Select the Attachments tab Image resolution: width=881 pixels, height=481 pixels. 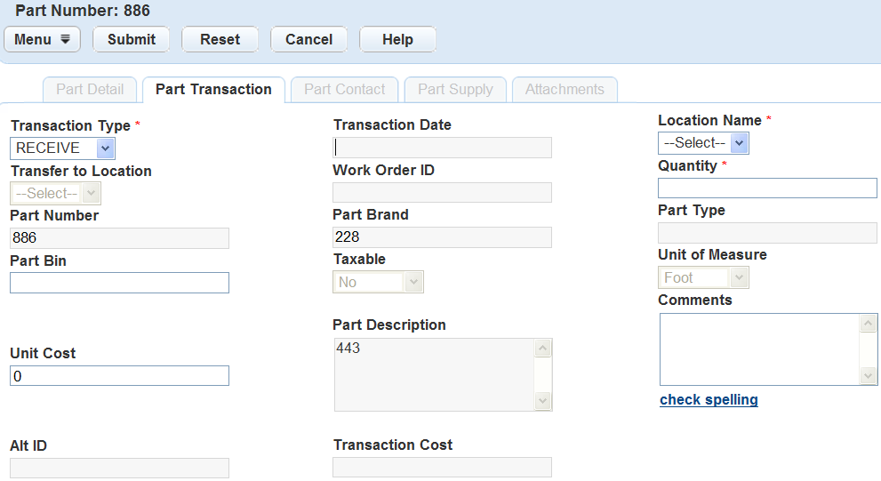tap(565, 90)
